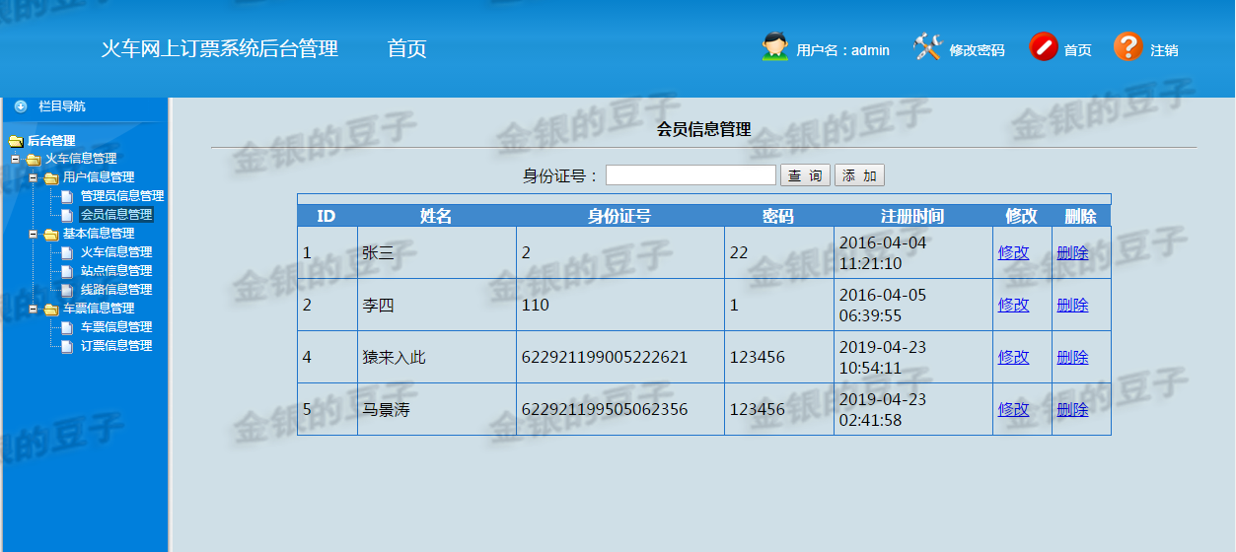Click the 首页 link beside the red icon
The height and width of the screenshot is (552, 1236).
click(1077, 50)
